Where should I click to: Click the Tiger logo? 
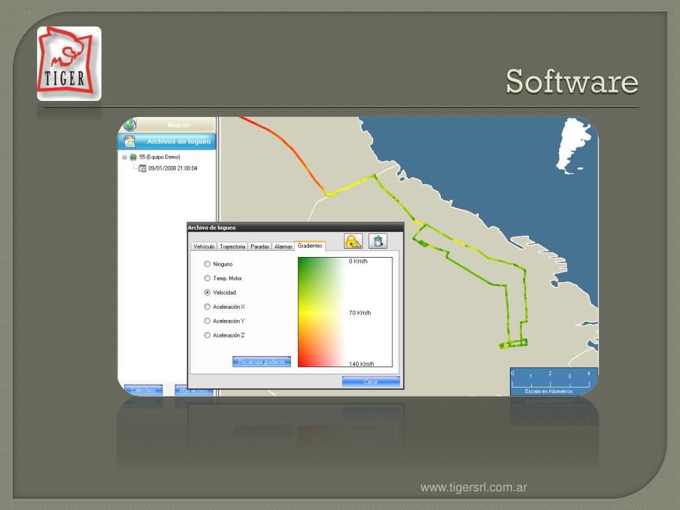click(x=69, y=63)
